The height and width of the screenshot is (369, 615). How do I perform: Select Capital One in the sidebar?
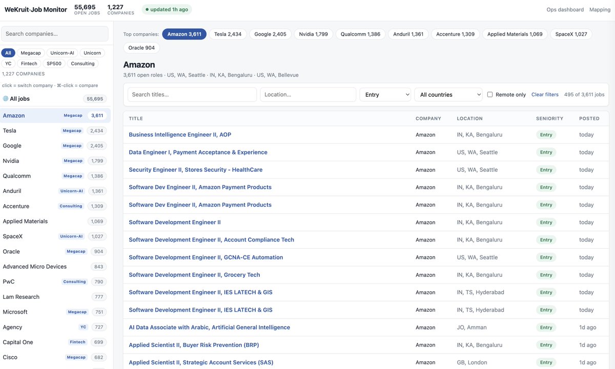click(x=55, y=342)
